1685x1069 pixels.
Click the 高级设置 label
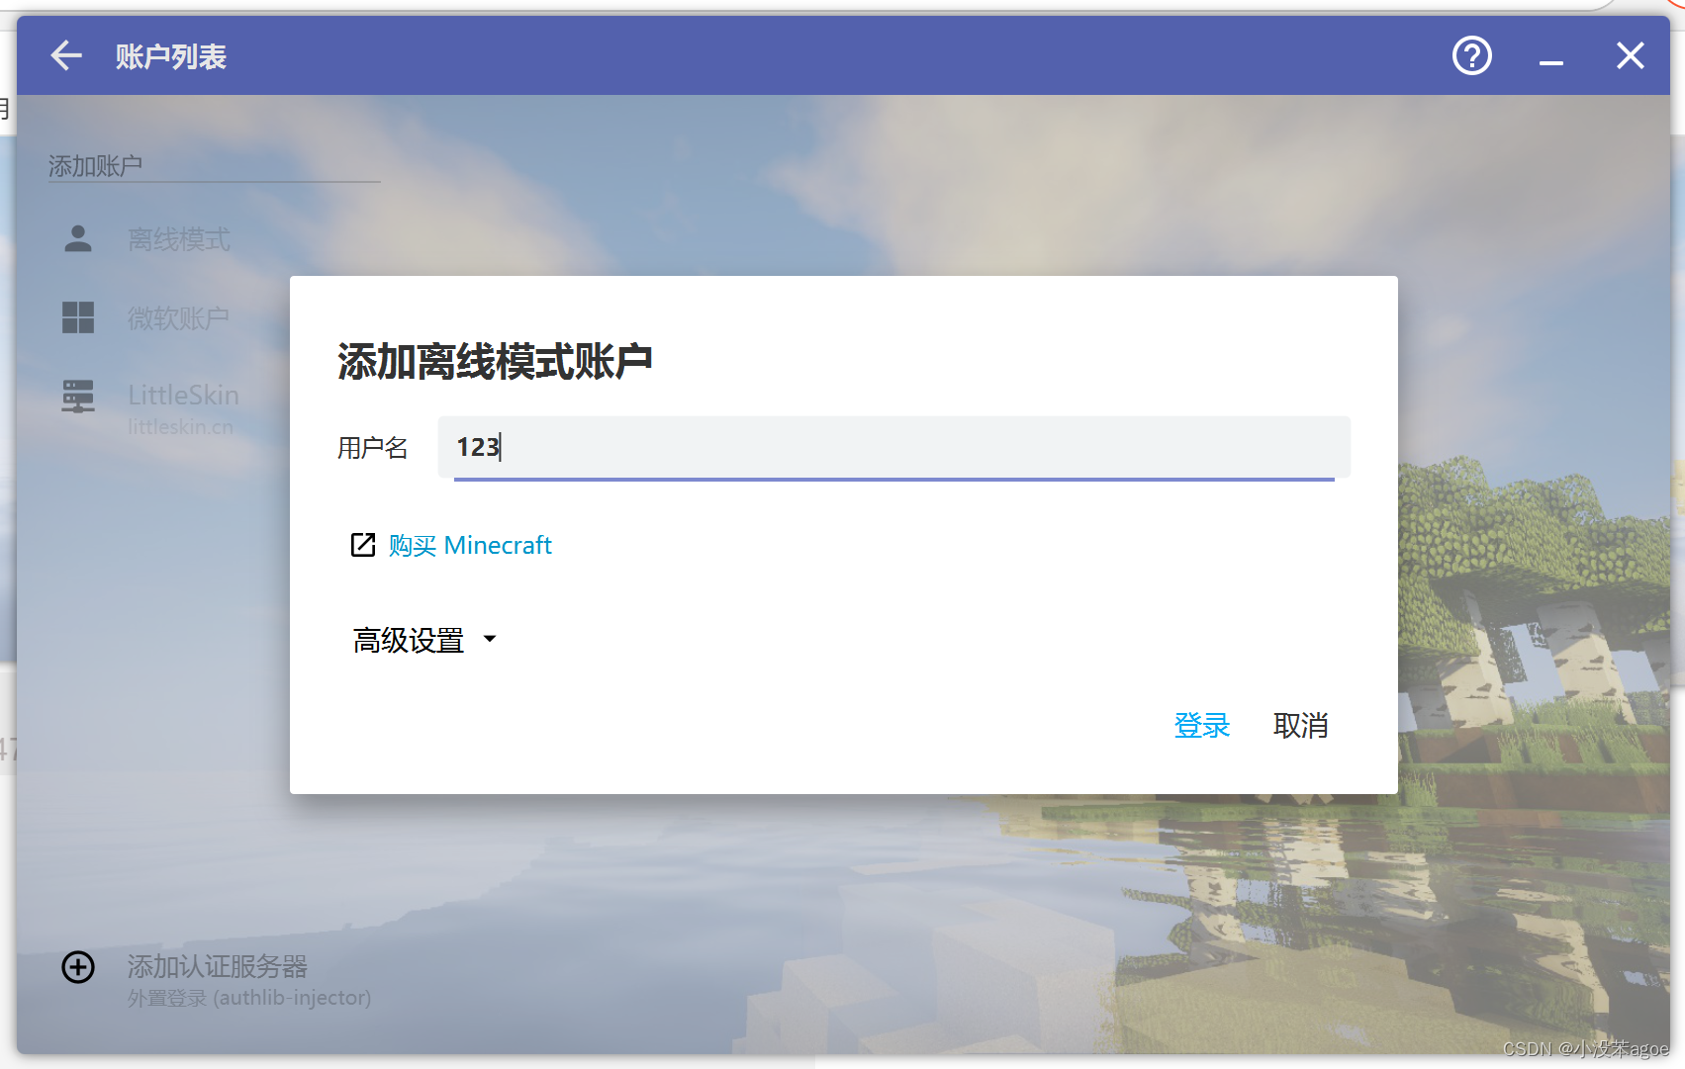(409, 641)
